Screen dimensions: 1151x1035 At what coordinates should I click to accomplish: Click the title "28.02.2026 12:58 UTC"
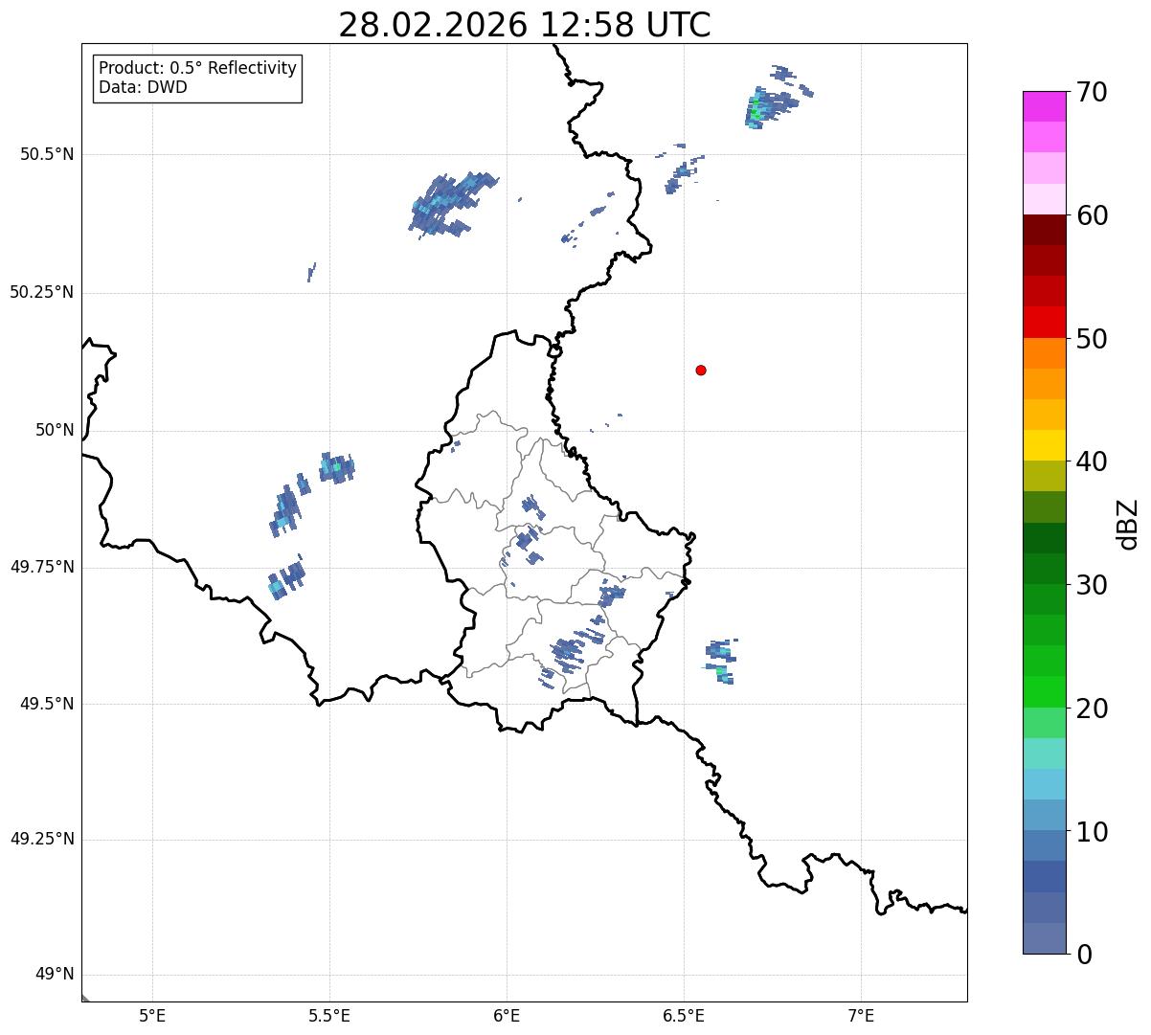click(525, 25)
